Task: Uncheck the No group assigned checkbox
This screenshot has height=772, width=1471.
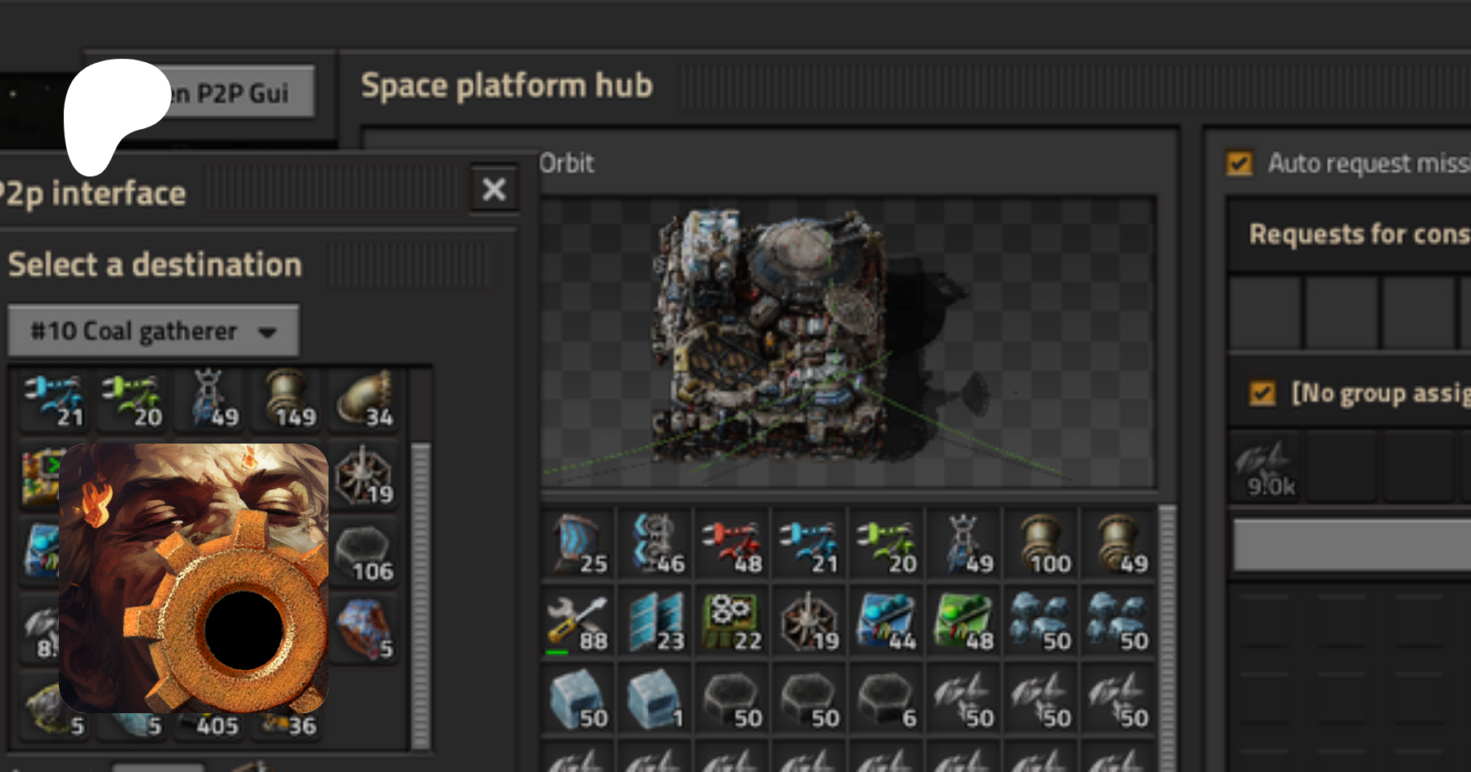Action: pyautogui.click(x=1263, y=394)
